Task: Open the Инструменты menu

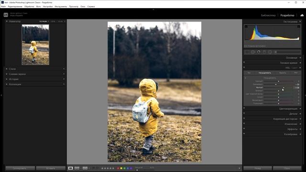Action: click(x=61, y=6)
